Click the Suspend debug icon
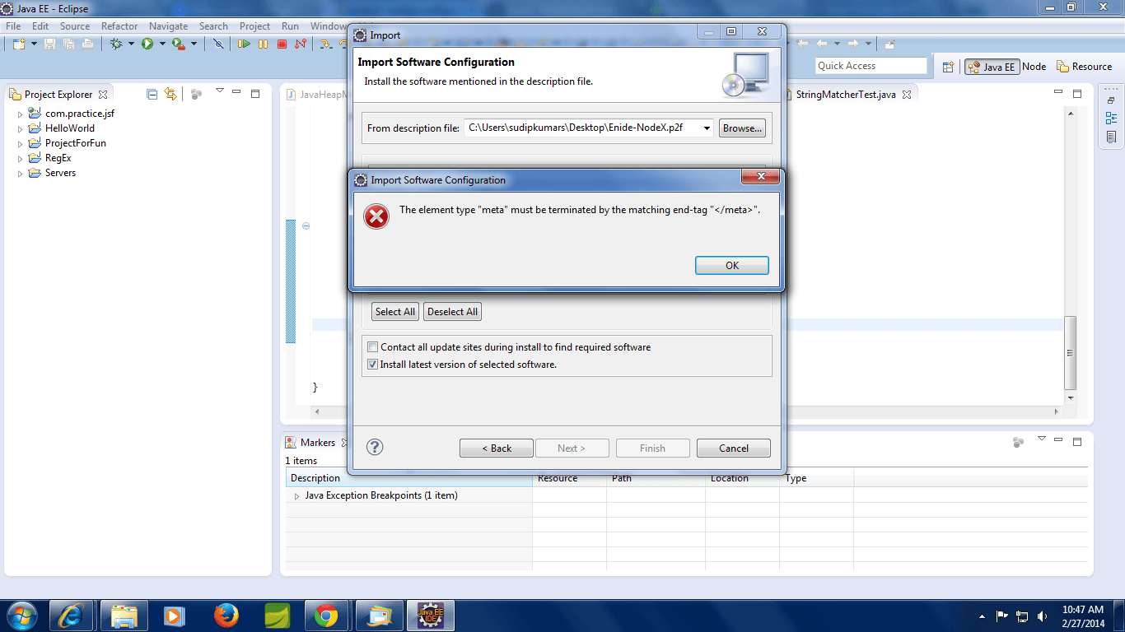Viewport: 1125px width, 632px height. pos(264,44)
